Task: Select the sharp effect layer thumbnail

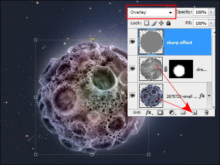Action: (x=151, y=42)
